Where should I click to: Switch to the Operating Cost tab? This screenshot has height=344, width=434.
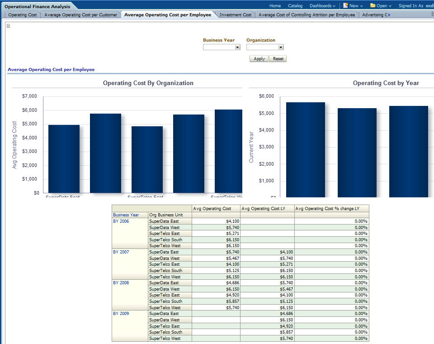coord(23,15)
